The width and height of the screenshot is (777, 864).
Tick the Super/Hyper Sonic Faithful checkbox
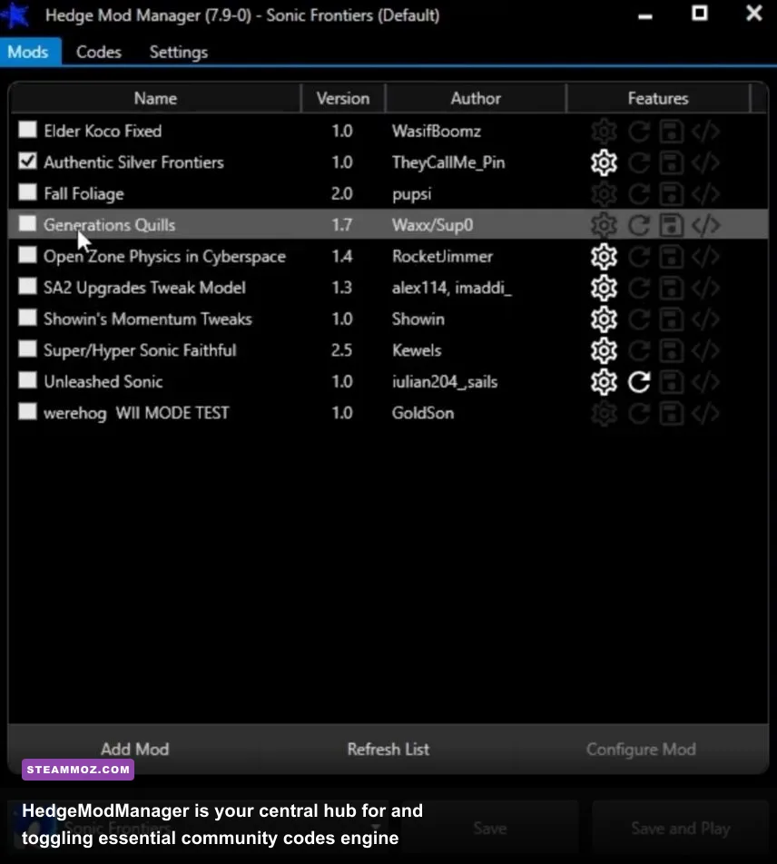[x=27, y=349]
